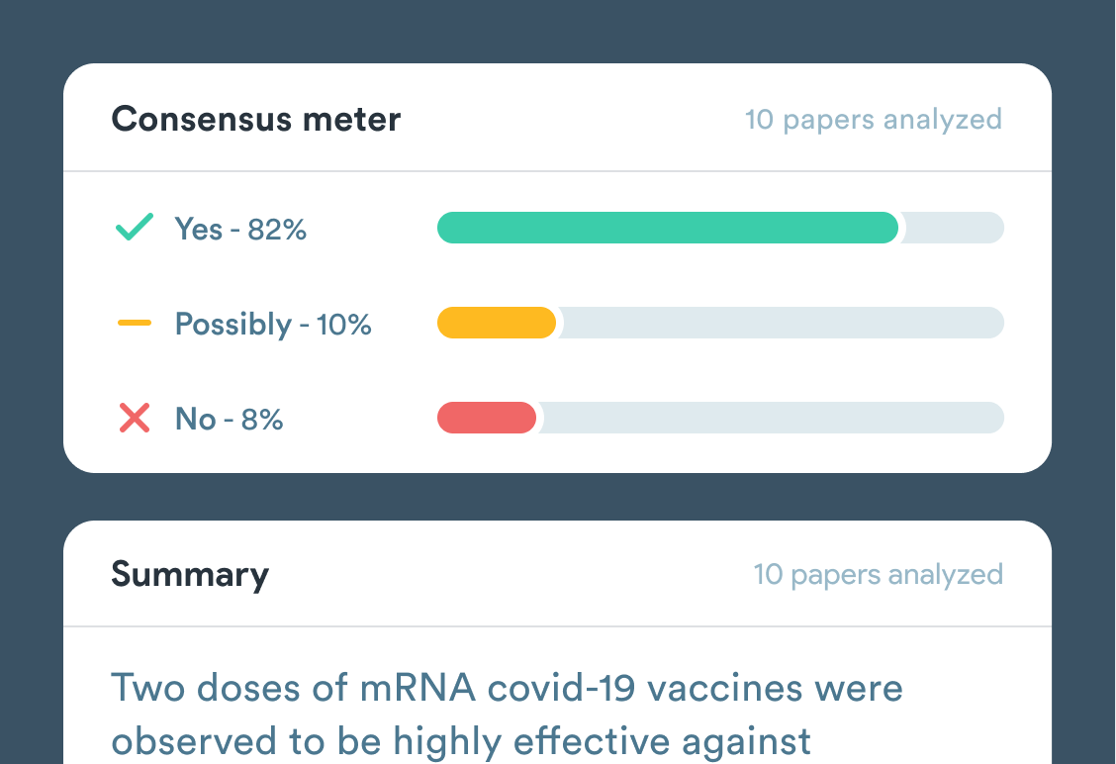The height and width of the screenshot is (764, 1116).
Task: Click the red filled No progress bar
Action: click(487, 418)
